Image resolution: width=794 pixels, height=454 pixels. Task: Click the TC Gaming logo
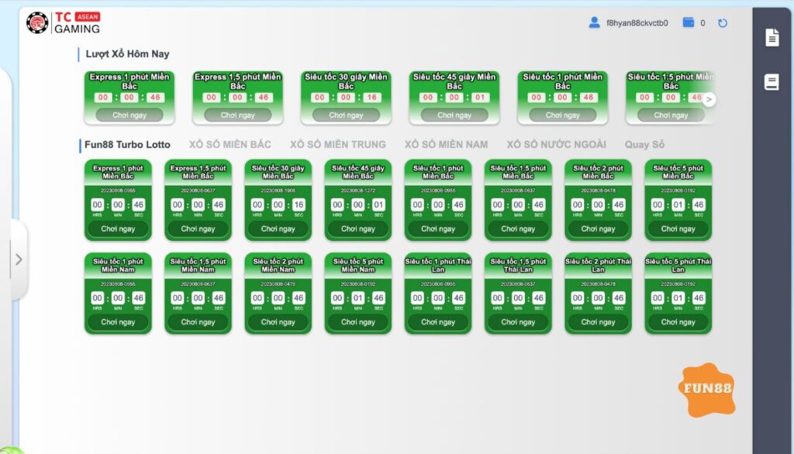click(64, 22)
